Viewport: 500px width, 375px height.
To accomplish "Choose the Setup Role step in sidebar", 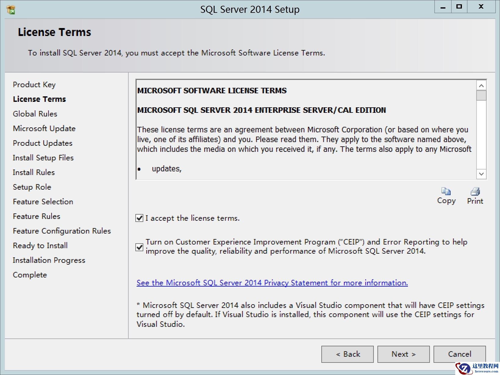I will tap(32, 187).
